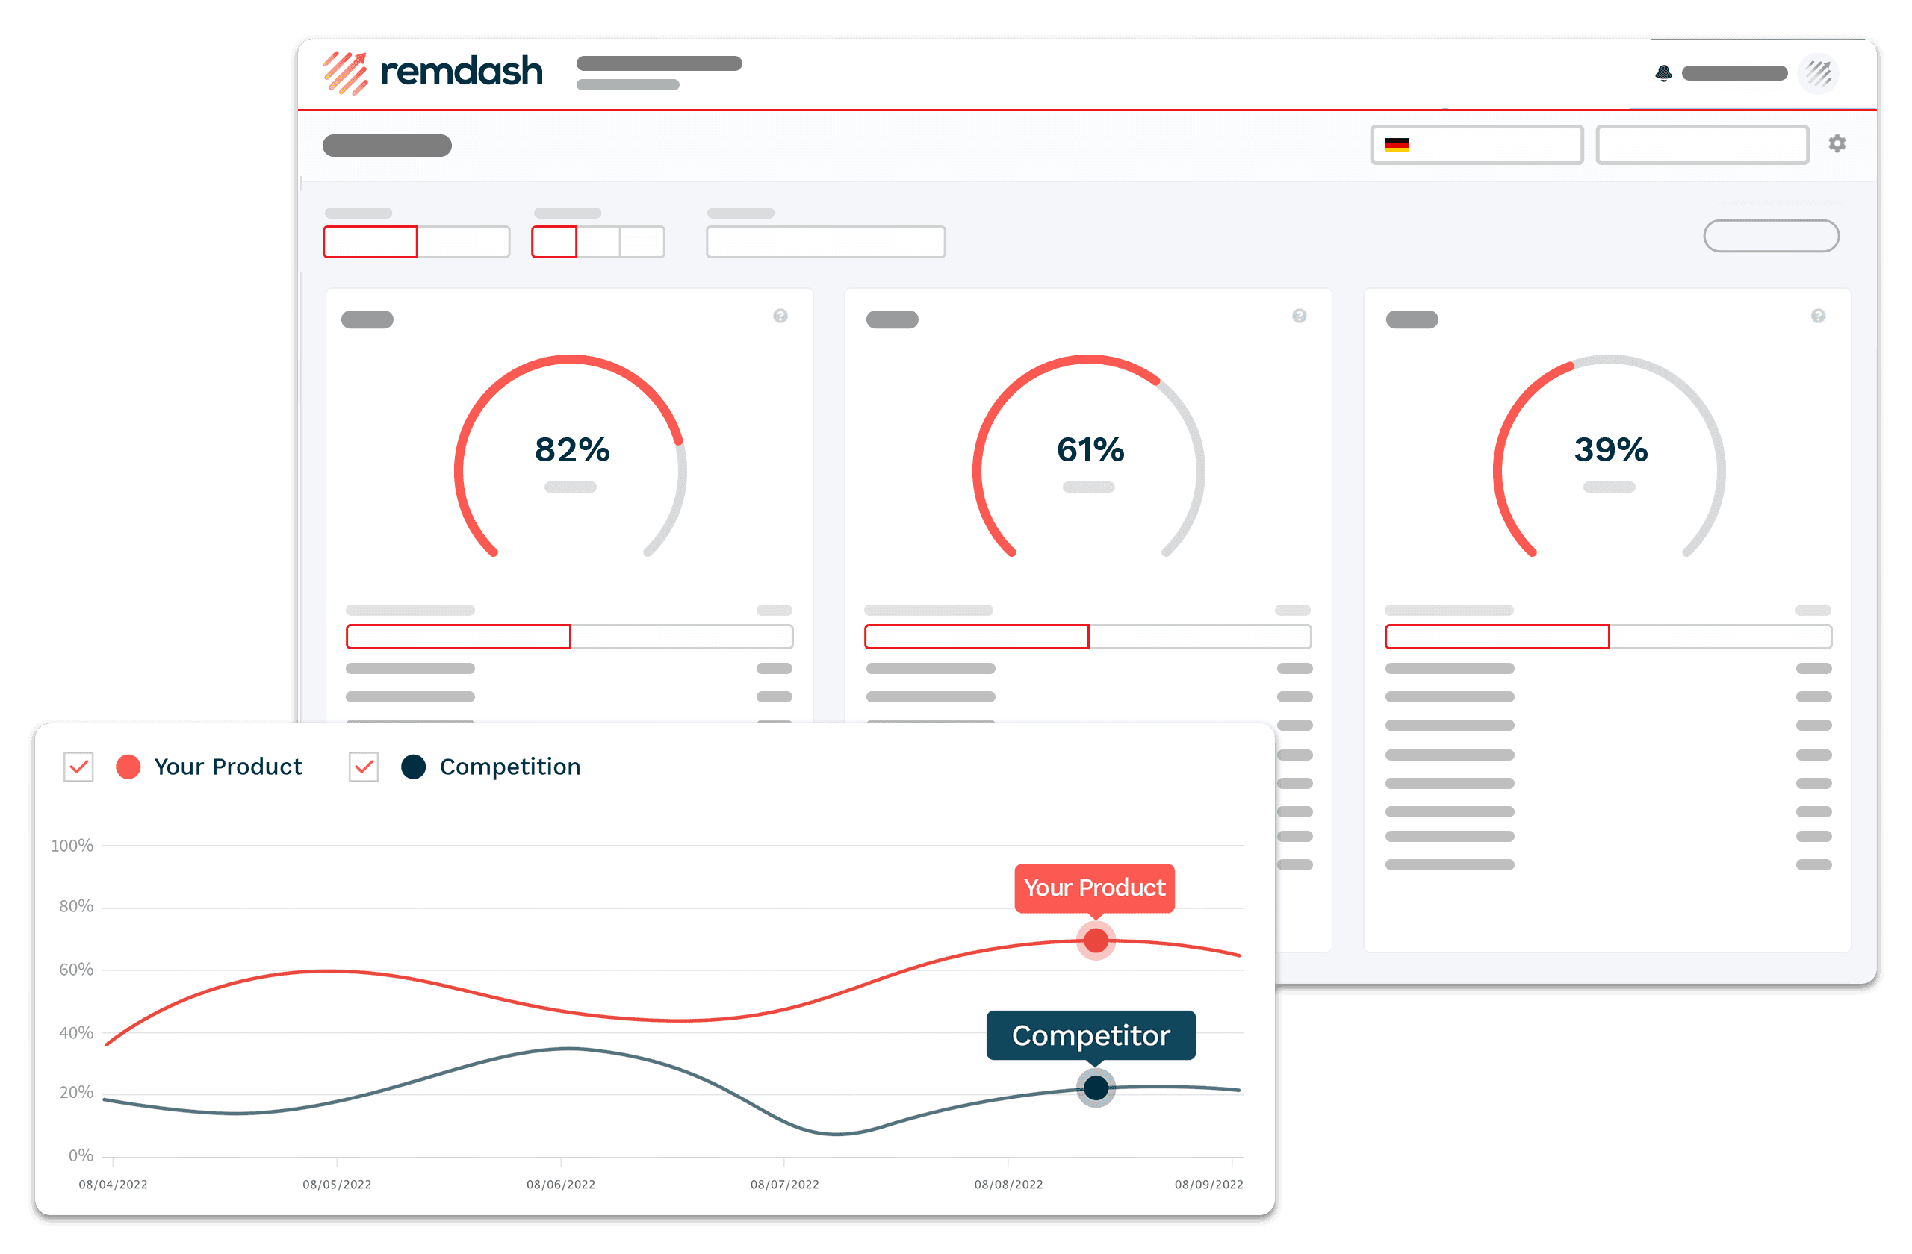Click the user avatar icon
The height and width of the screenshot is (1254, 1912).
pos(1818,73)
